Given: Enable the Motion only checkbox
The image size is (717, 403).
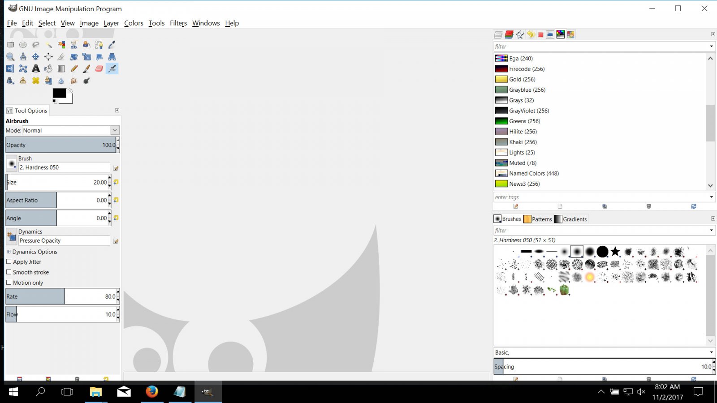Looking at the screenshot, I should click(x=9, y=283).
